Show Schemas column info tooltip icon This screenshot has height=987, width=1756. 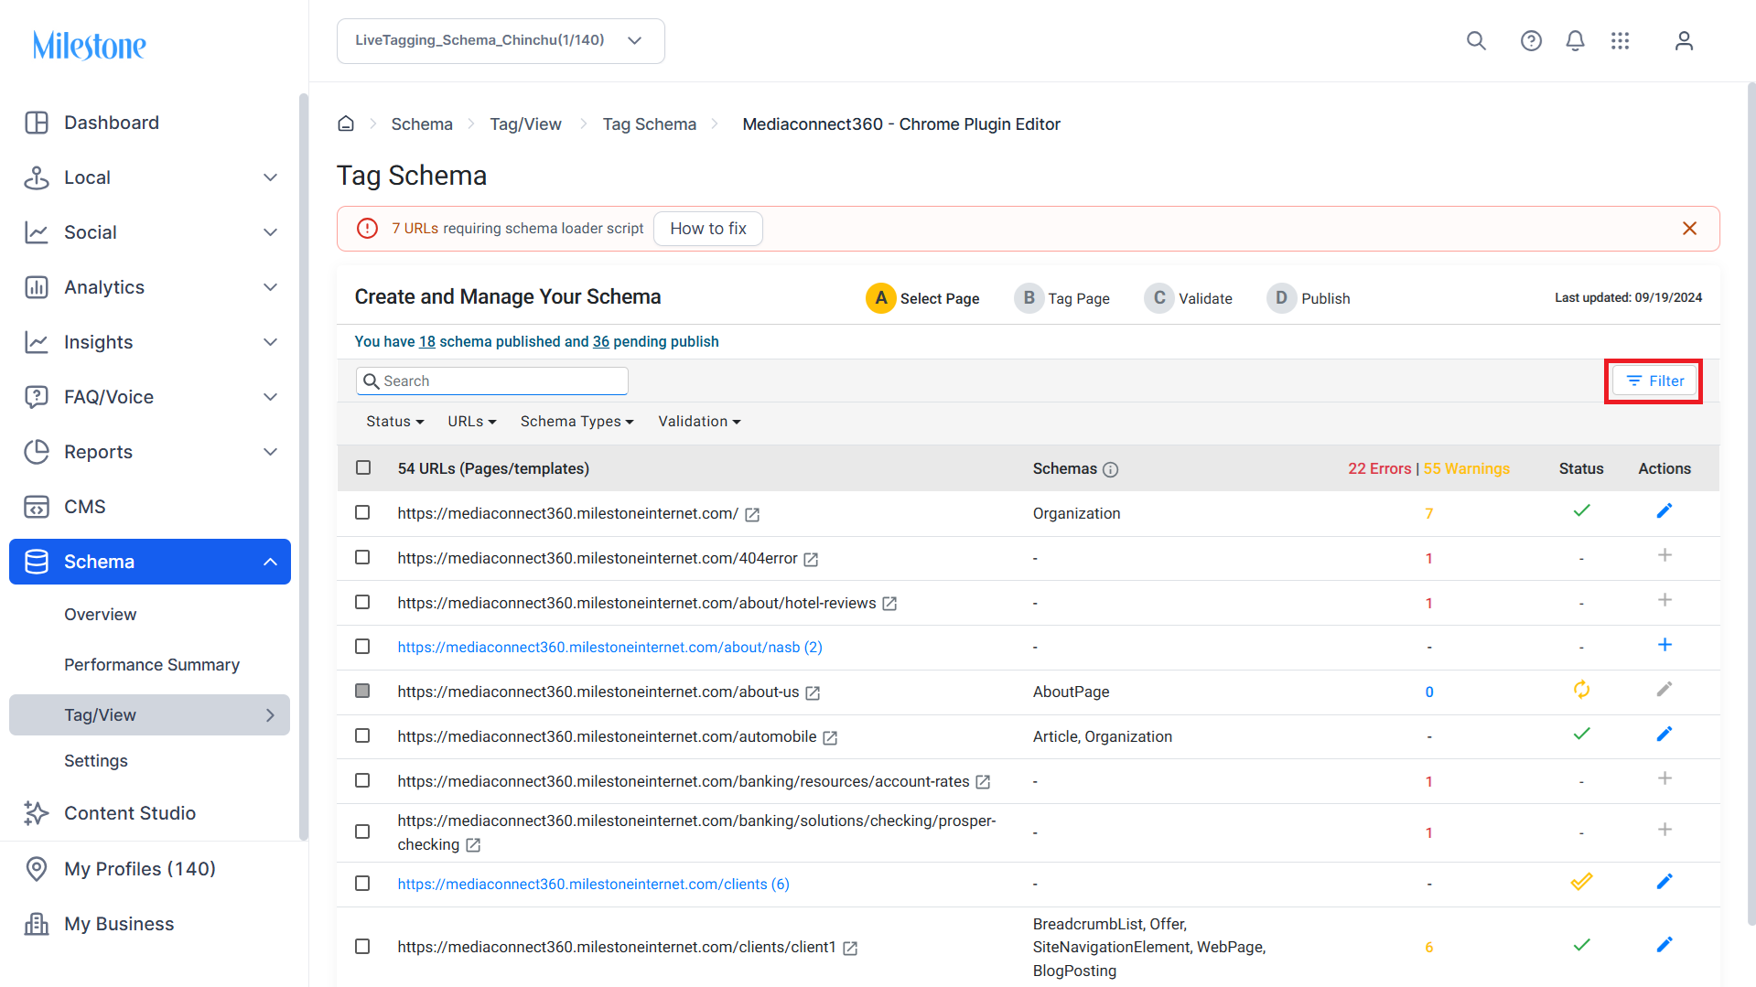pos(1110,470)
